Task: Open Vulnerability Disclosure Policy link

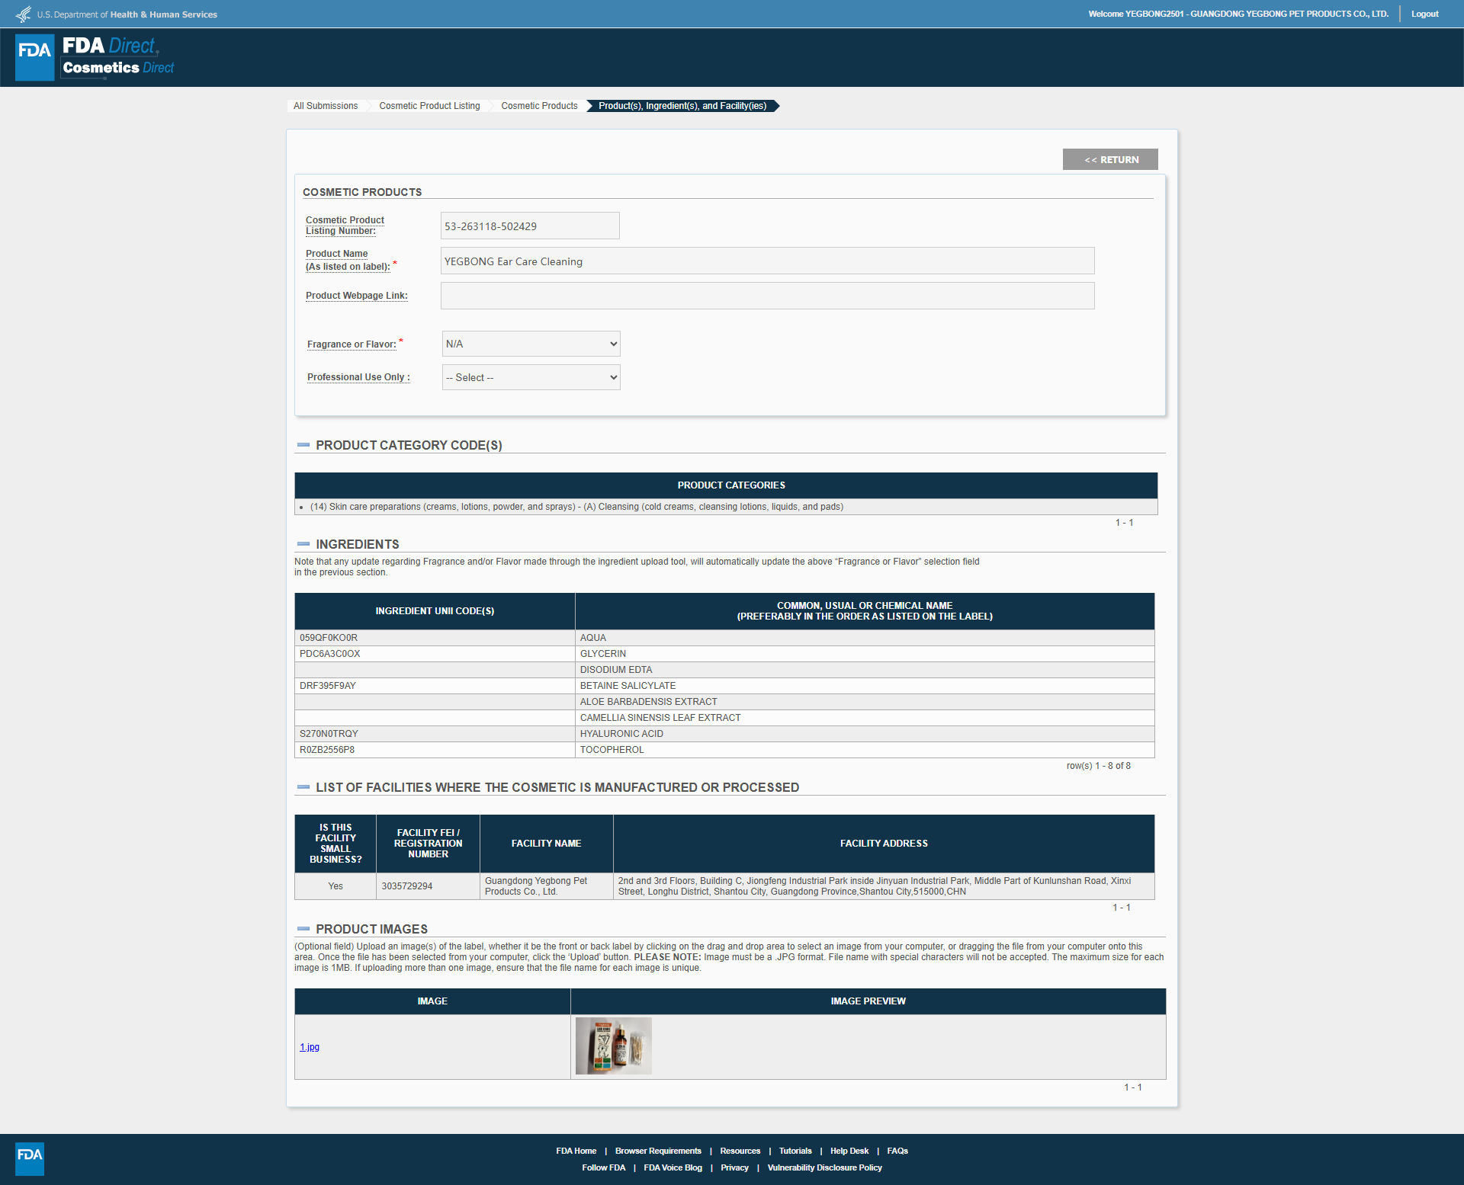Action: [824, 1167]
